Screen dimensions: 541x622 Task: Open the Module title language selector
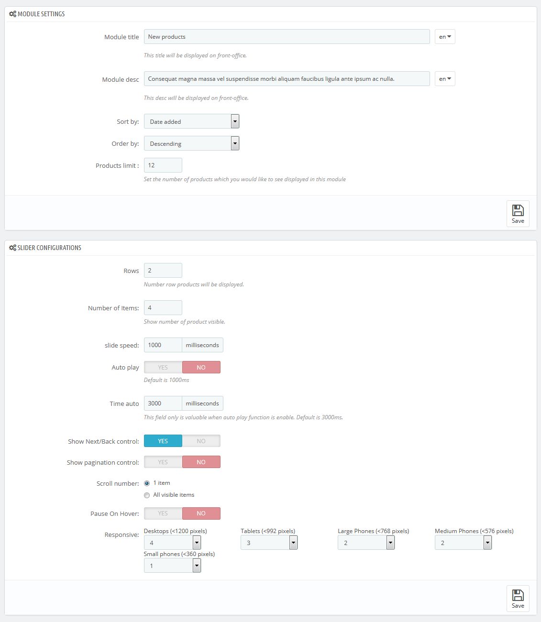[445, 37]
